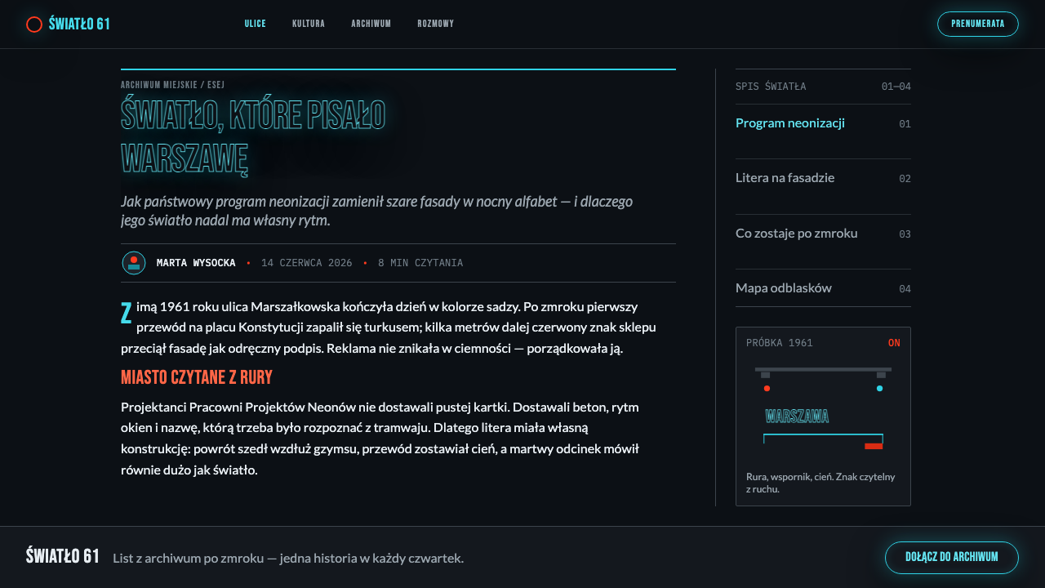The image size is (1045, 588).
Task: Click the Prenumerata button
Action: [x=978, y=24]
